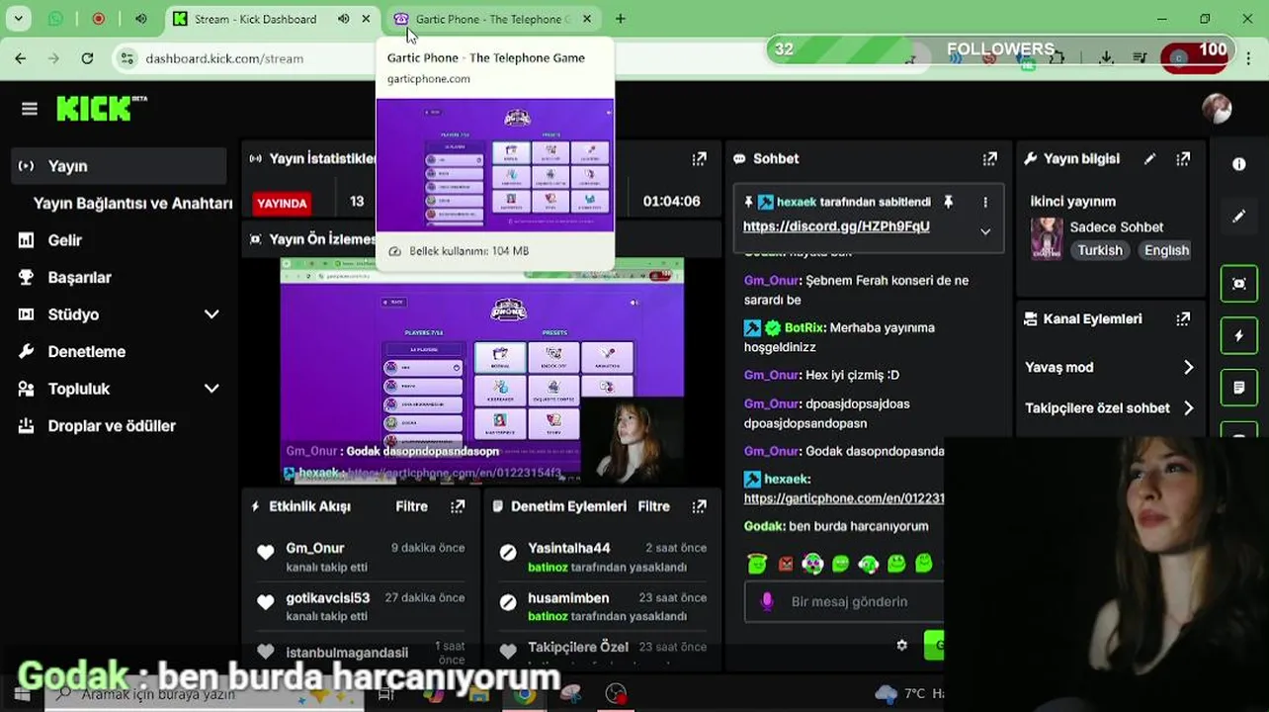Viewport: 1269px width, 712px height.
Task: Open Filtre in Etkinlik Akışı
Action: coord(411,506)
